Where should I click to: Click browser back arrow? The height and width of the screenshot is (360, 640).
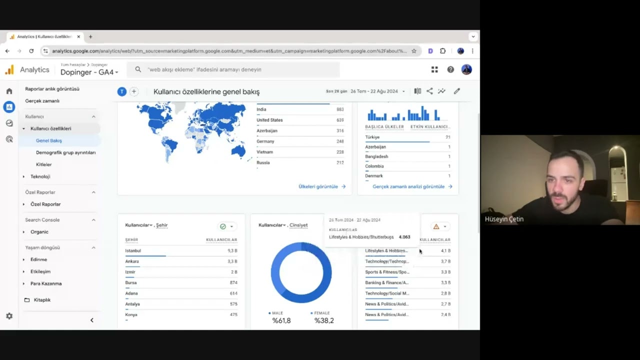pos(7,51)
